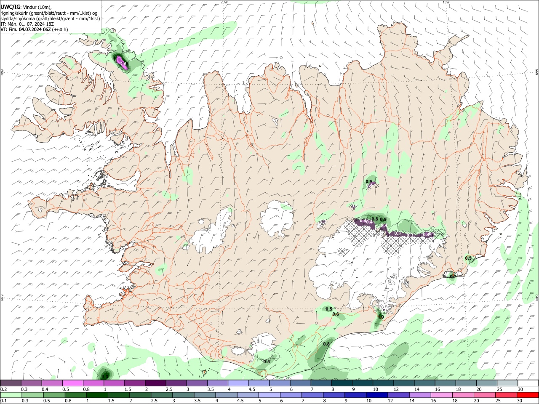Viewport: 539px width, 404px height.
Task: Choose the 4 swatch in the lower legend row
Action: click(226, 395)
